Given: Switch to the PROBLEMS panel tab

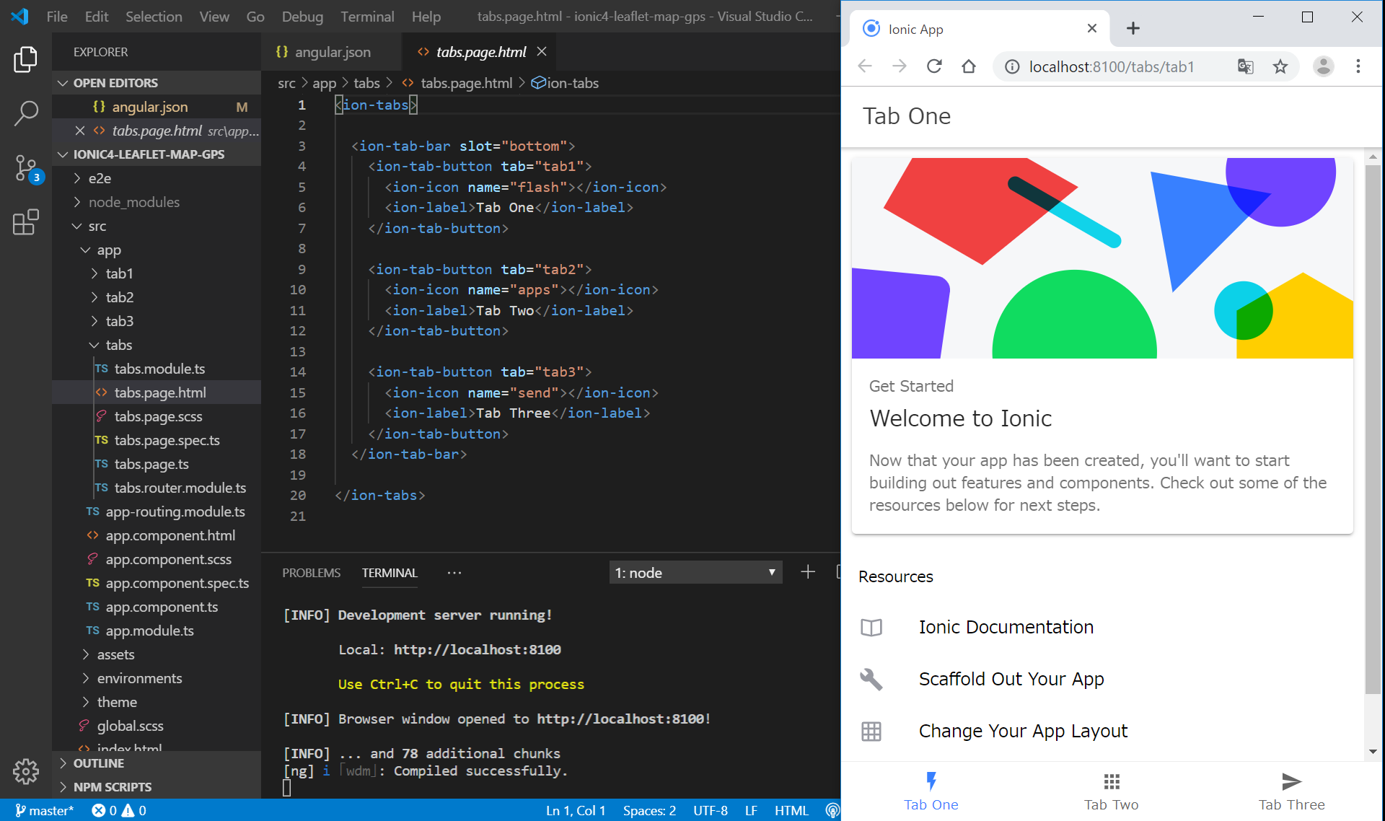Looking at the screenshot, I should [x=311, y=573].
